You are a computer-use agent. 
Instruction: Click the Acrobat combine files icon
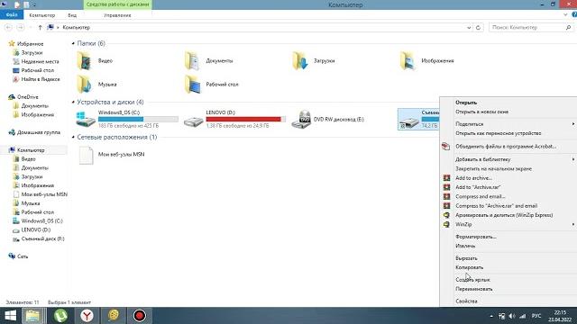(446, 146)
